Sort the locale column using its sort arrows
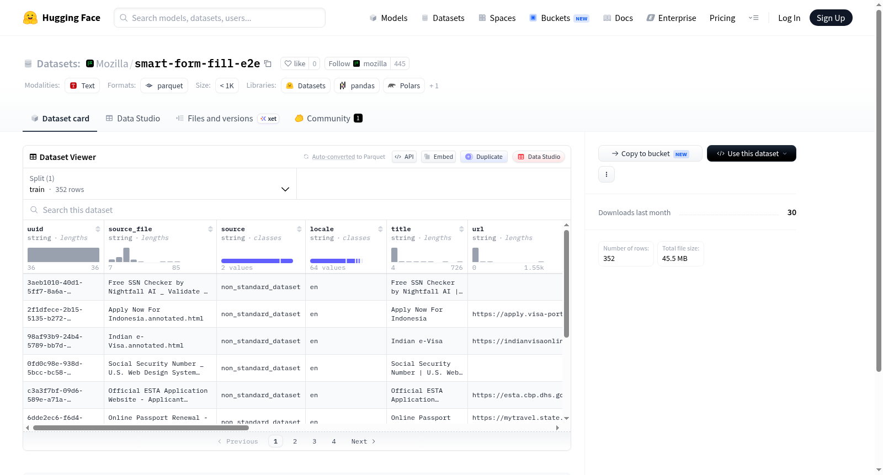The image size is (883, 475). click(380, 229)
